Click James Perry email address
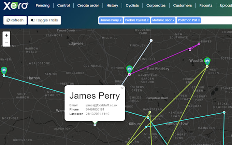 tap(102, 105)
